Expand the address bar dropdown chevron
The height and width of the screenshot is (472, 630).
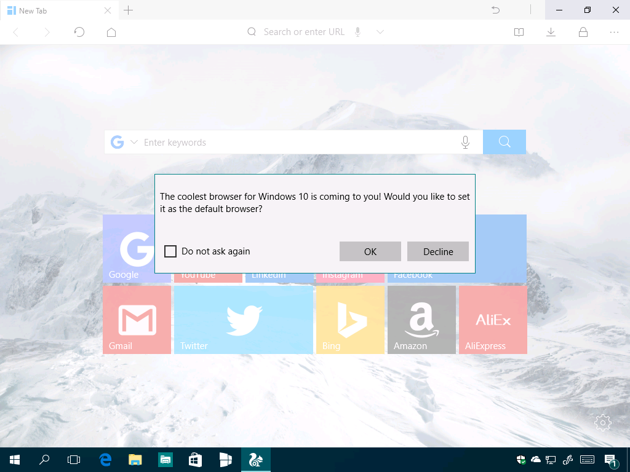tap(380, 32)
